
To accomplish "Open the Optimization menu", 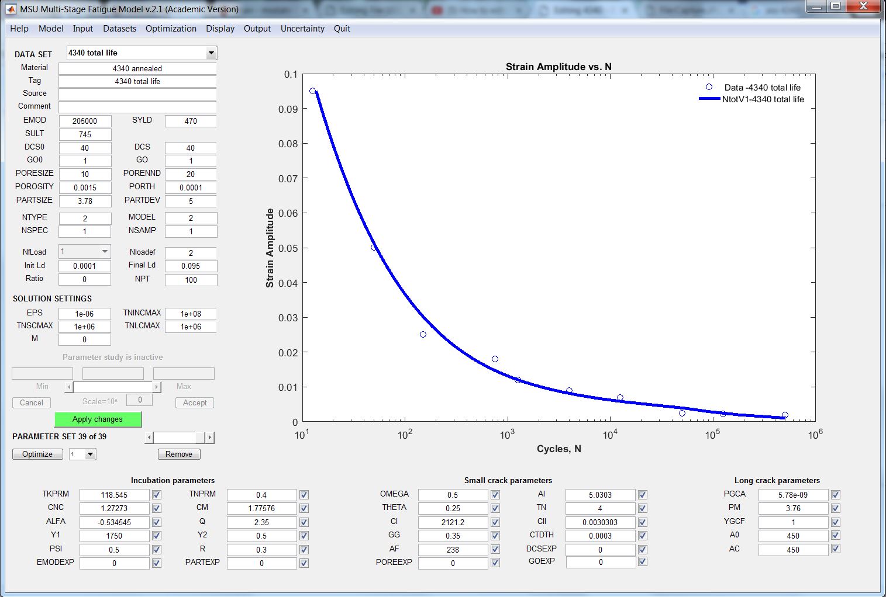I will click(171, 29).
